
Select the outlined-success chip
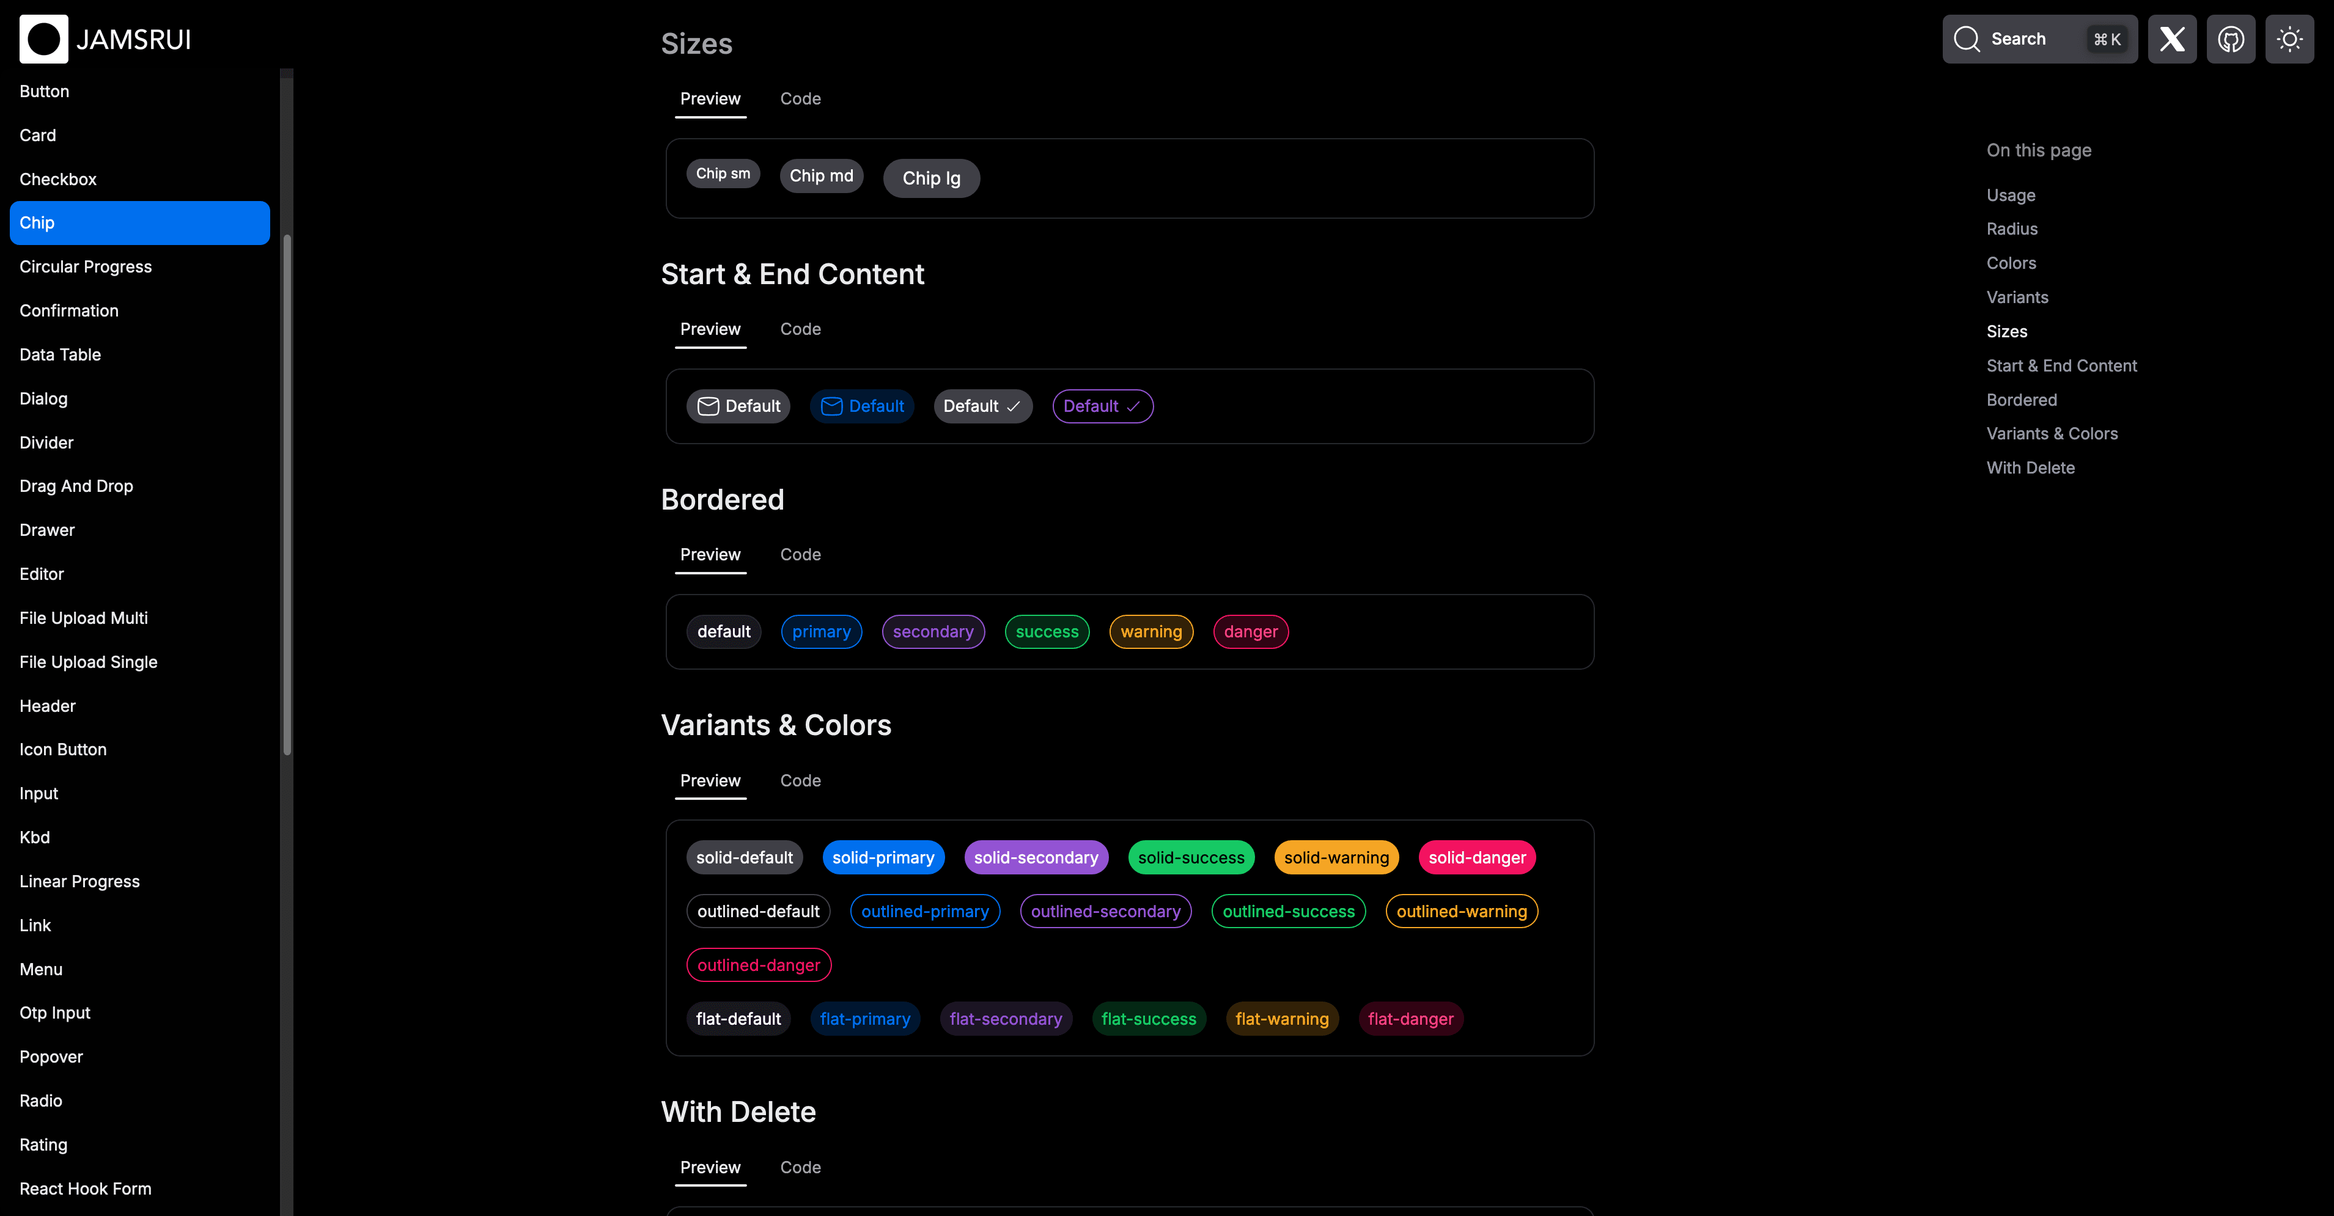(1287, 912)
